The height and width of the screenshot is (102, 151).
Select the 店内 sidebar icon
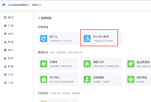coord(5,34)
